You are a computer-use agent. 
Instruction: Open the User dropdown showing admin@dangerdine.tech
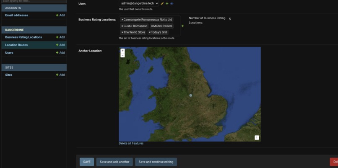139,3
